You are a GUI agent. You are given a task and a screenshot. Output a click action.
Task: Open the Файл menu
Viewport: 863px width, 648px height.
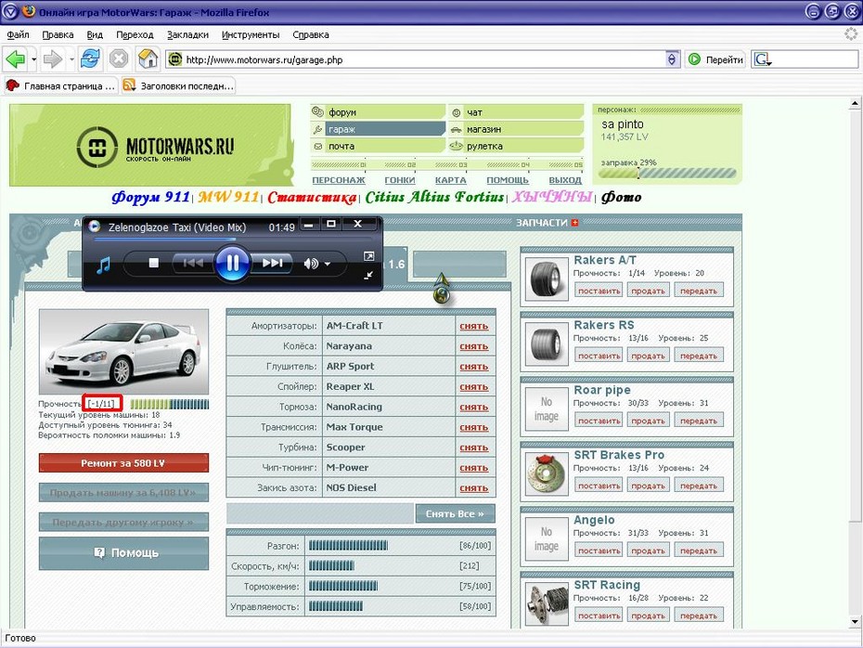coord(19,34)
